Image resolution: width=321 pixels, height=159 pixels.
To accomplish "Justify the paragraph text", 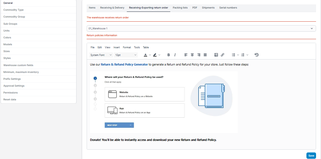I will pyautogui.click(x=205, y=55).
